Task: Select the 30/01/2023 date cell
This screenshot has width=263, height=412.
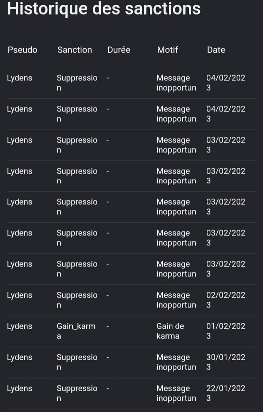Action: 226,362
